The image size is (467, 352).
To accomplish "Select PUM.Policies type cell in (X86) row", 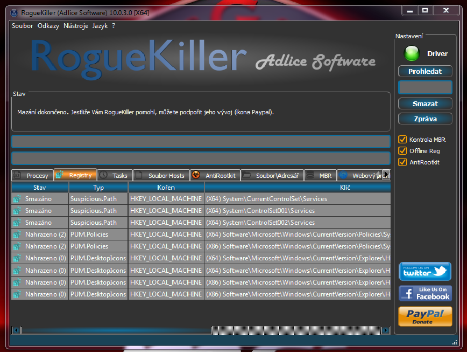I will 98,246.
